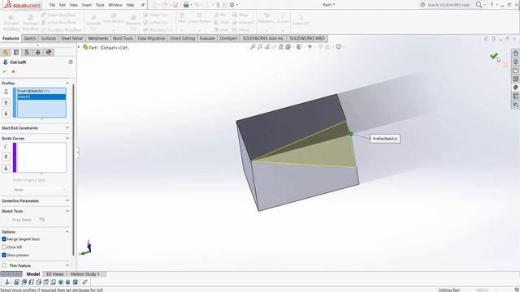Open the File Explorer task pane icon
The width and height of the screenshot is (520, 292).
click(x=515, y=71)
